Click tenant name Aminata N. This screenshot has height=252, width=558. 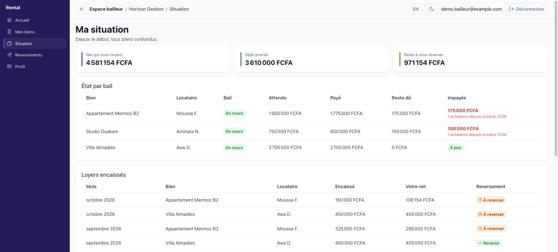coord(188,132)
